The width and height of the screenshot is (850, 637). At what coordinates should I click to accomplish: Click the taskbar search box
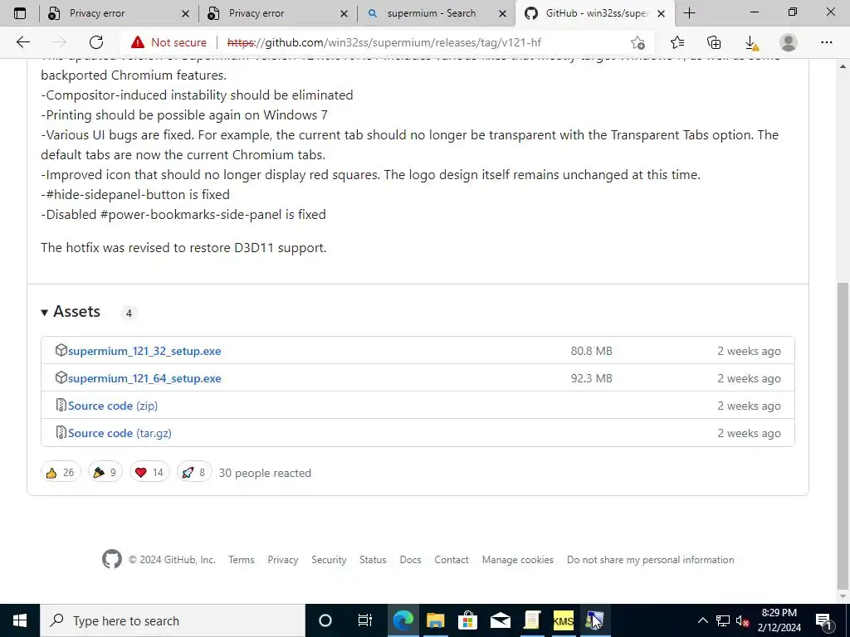click(173, 620)
